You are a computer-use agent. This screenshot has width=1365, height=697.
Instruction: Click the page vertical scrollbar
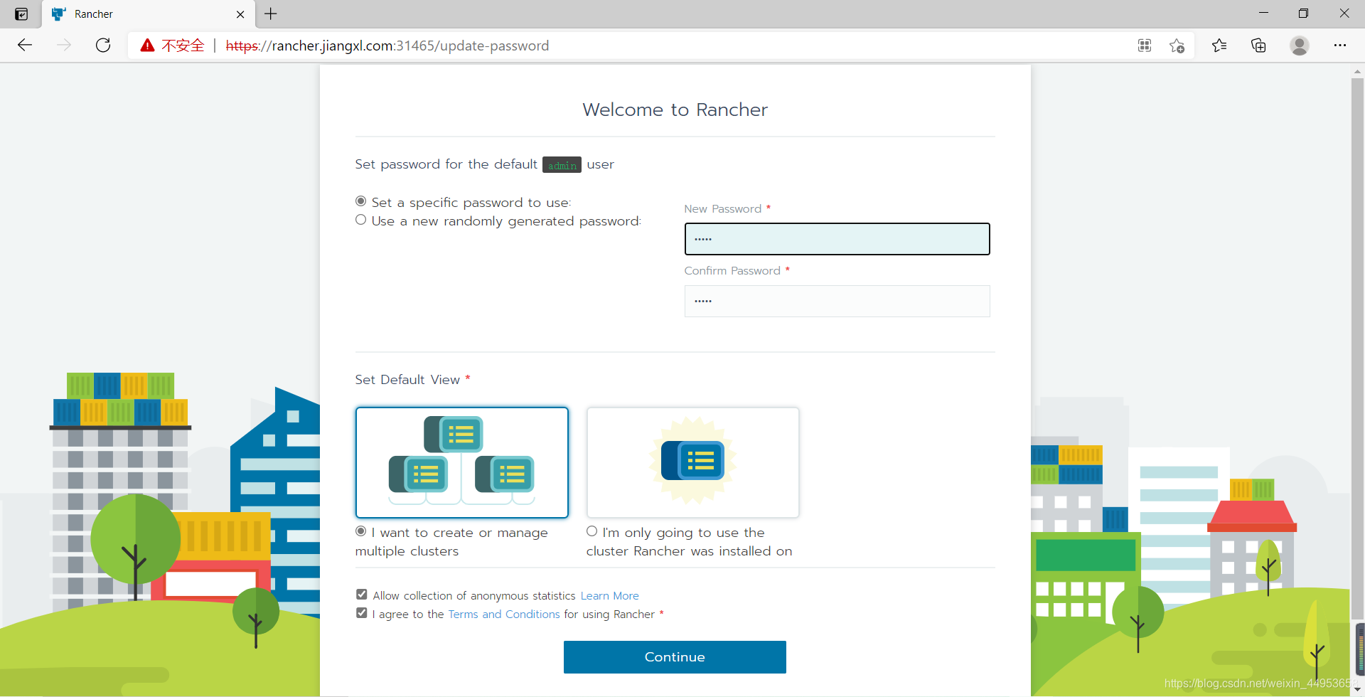pyautogui.click(x=1358, y=348)
